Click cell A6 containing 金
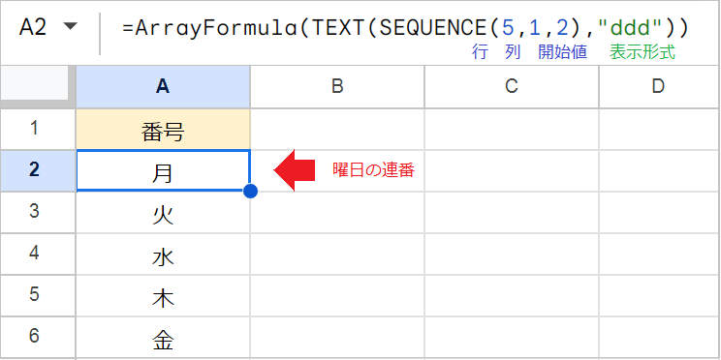This screenshot has width=721, height=360. (163, 338)
